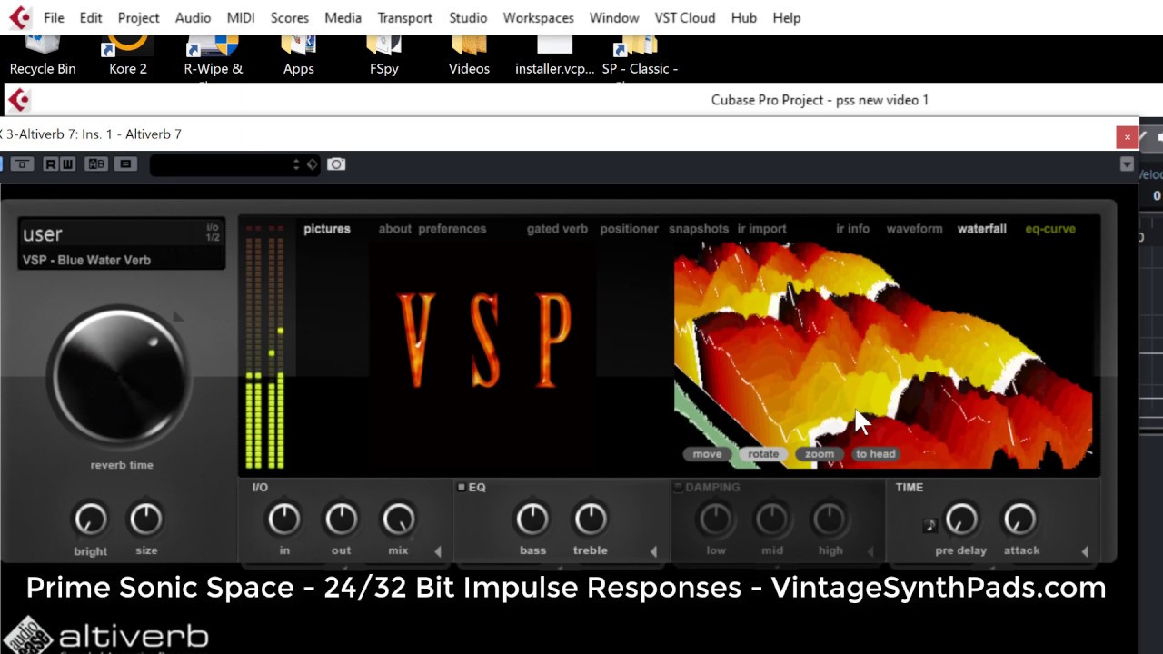1163x654 pixels.
Task: Toggle the DAMPING section on/off
Action: point(678,488)
